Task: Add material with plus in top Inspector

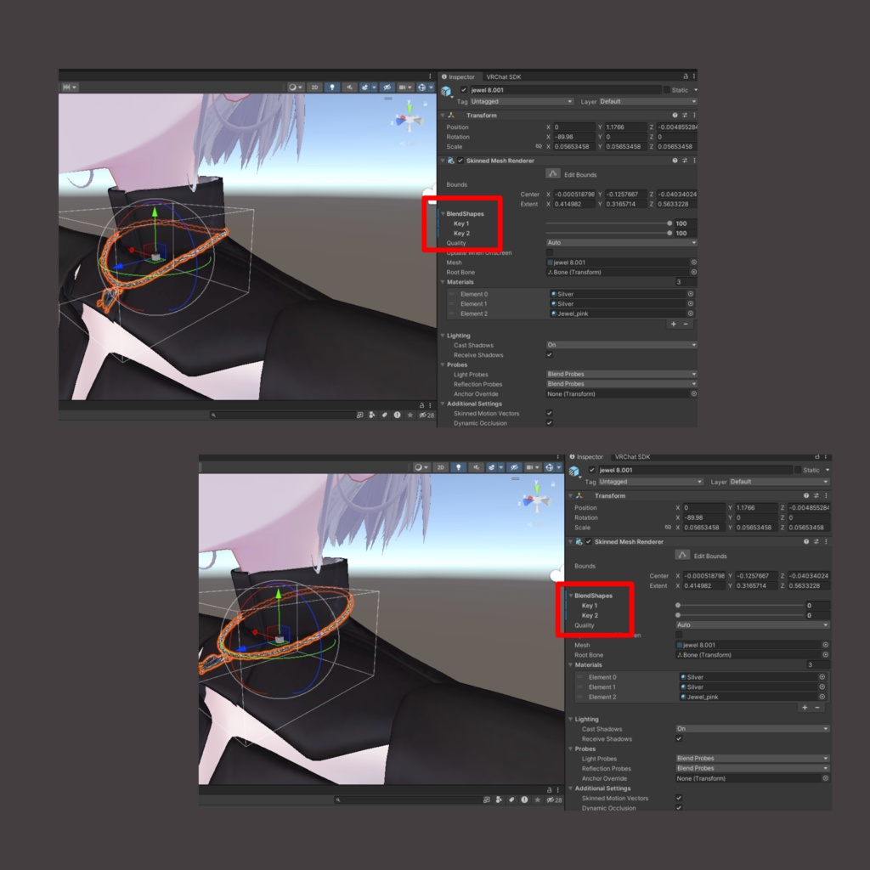Action: pos(673,324)
